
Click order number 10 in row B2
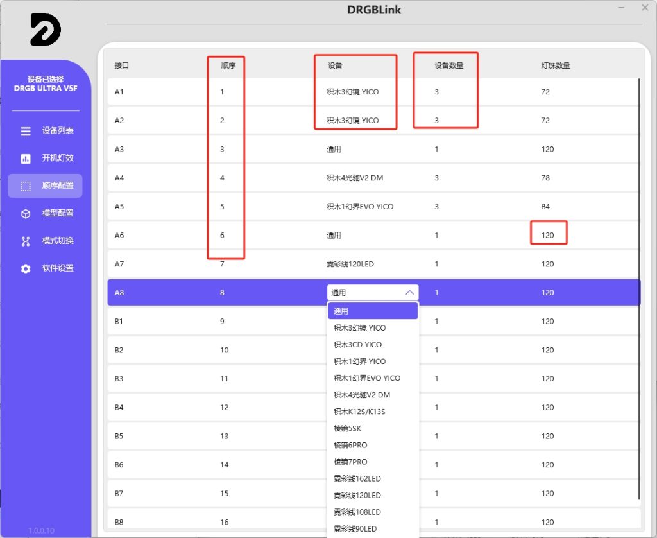click(x=224, y=350)
